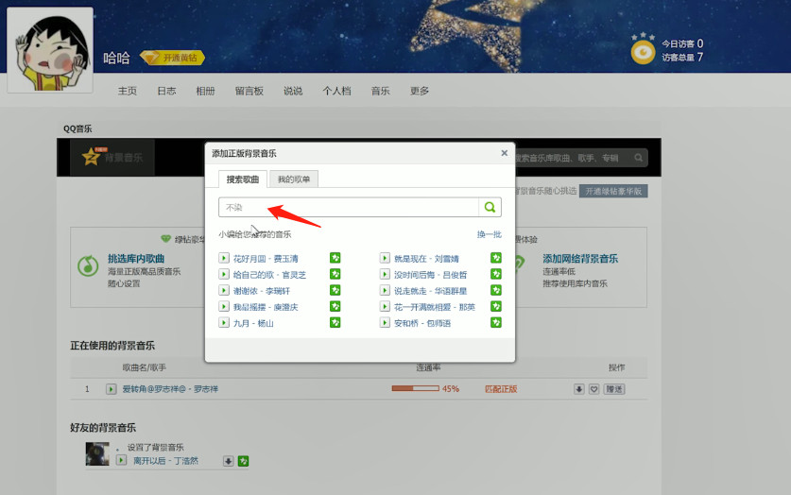
Task: Add 给自己的歌 as background music
Action: 335,274
